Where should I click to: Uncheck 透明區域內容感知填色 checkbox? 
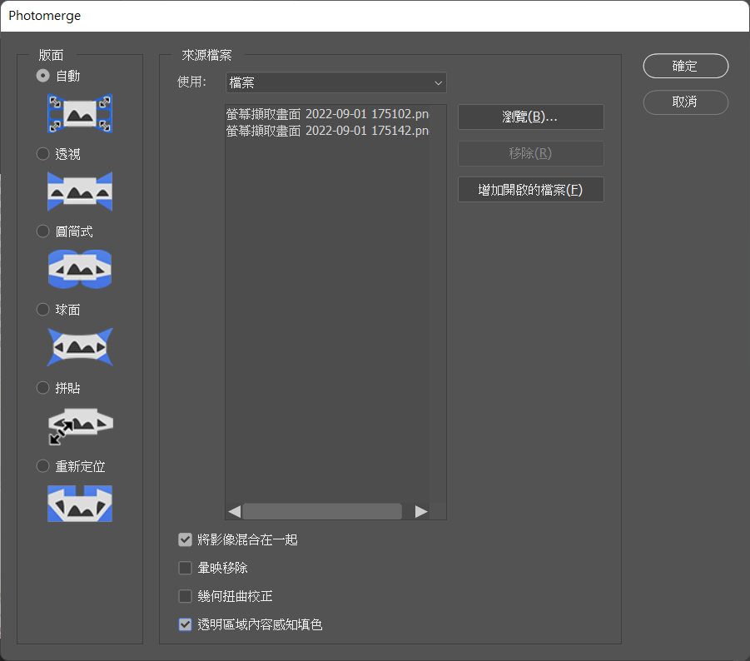(x=185, y=624)
